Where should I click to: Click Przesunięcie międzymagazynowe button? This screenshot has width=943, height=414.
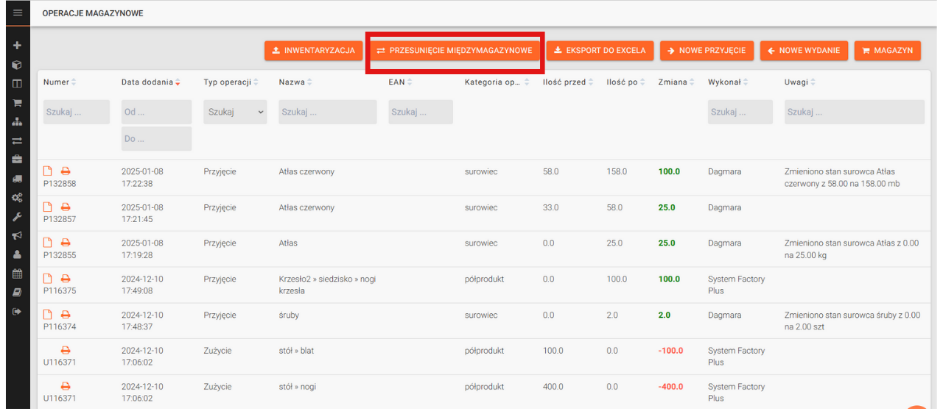click(455, 51)
